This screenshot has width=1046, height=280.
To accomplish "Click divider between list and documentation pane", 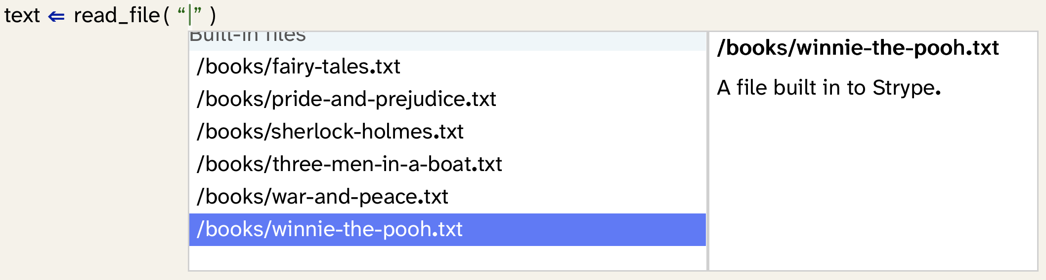I will [x=707, y=151].
